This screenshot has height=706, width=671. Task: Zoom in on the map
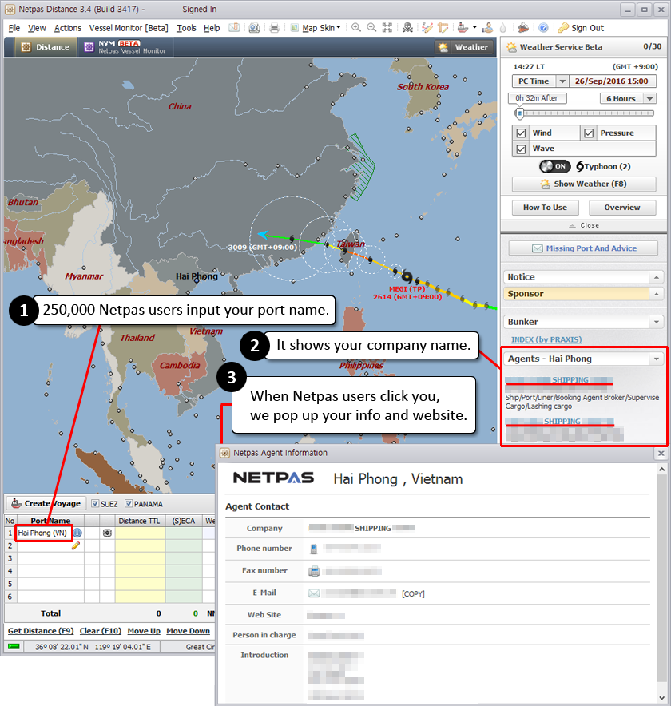click(x=355, y=28)
